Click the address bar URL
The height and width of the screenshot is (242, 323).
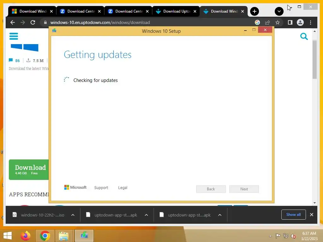pyautogui.click(x=100, y=22)
